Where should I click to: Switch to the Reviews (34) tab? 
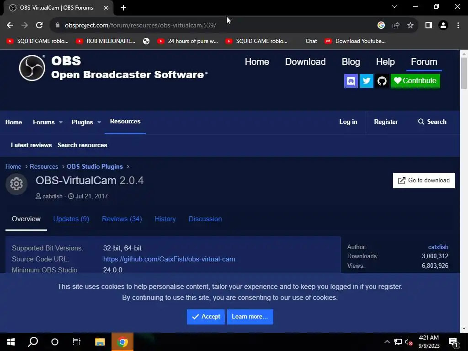(x=122, y=219)
